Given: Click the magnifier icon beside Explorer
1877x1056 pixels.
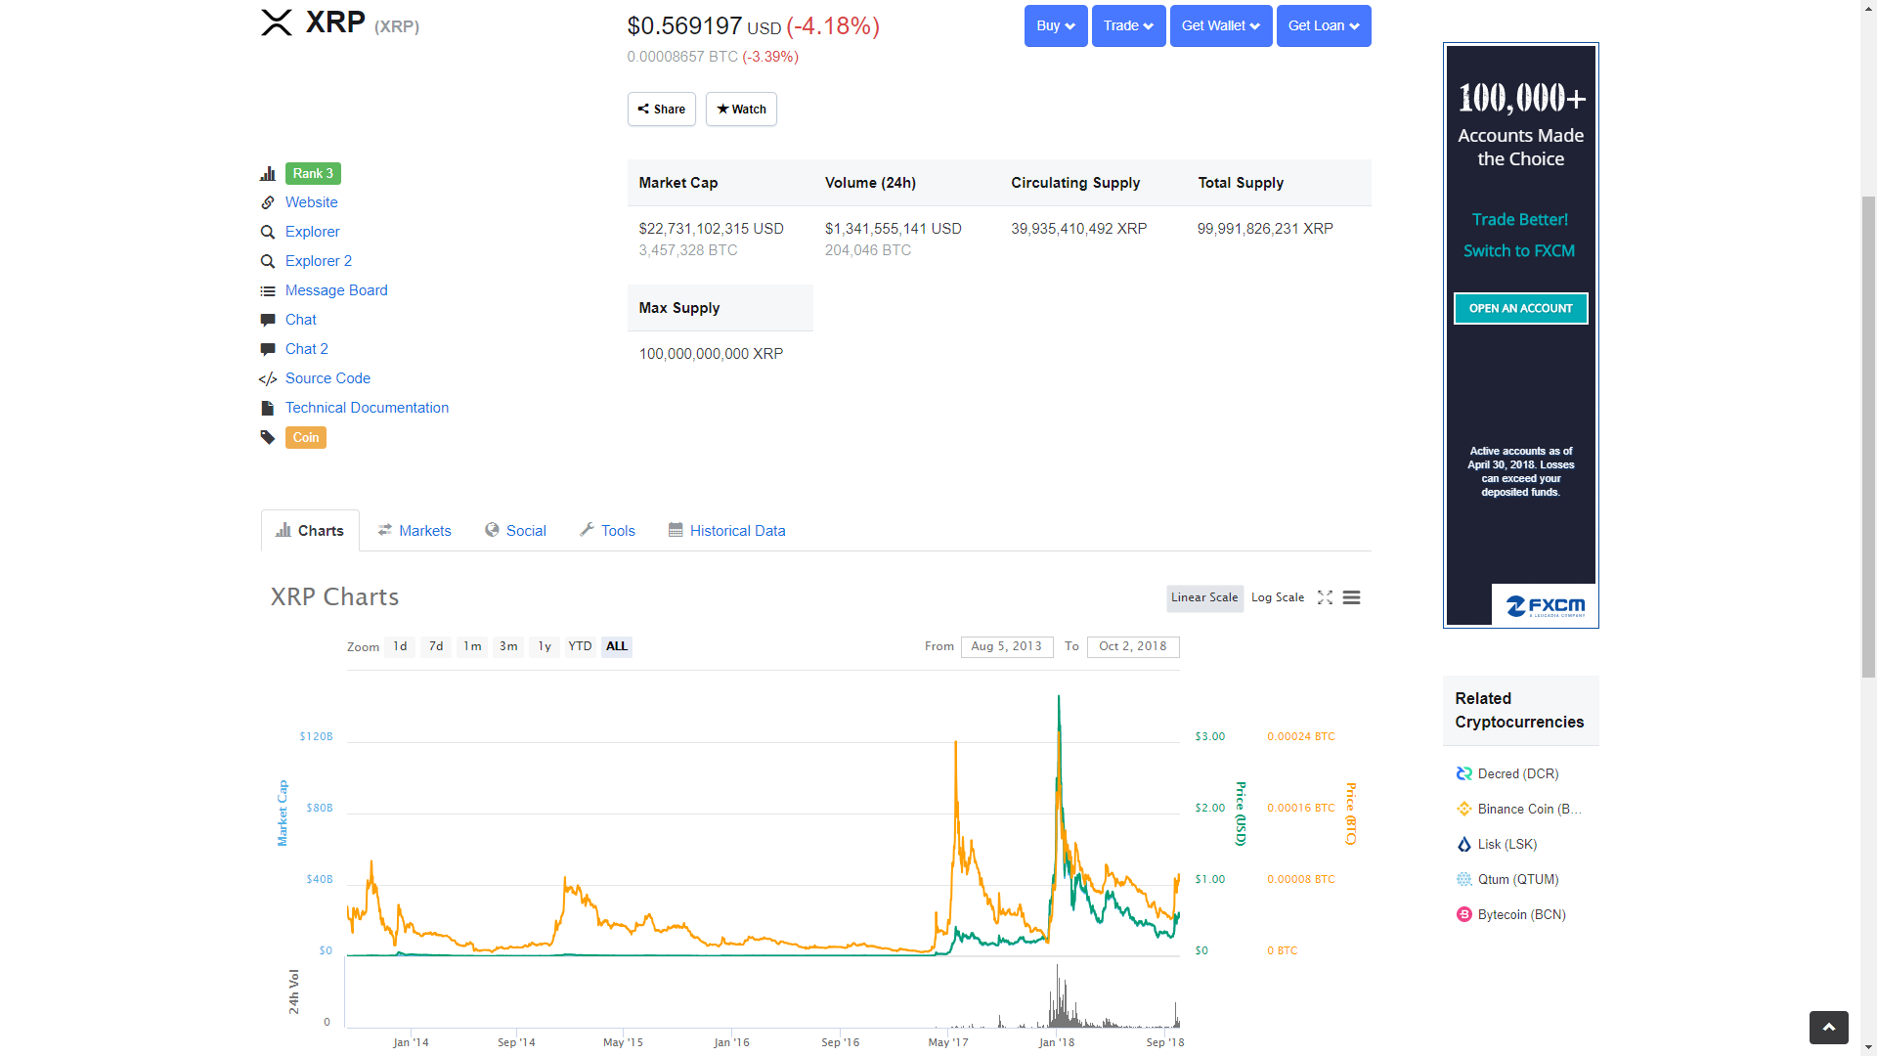Looking at the screenshot, I should [268, 232].
